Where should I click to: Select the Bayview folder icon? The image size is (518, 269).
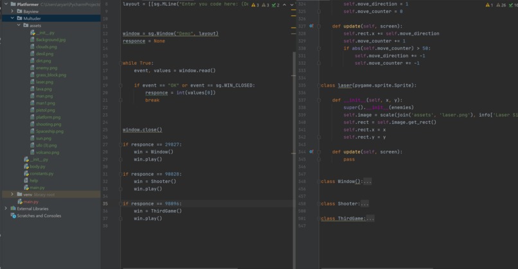coord(19,11)
